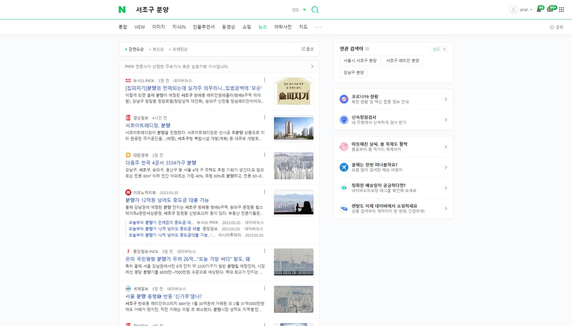Switch to the 통합 tab

(x=123, y=27)
